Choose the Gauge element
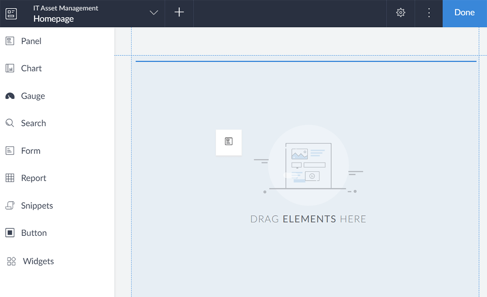487x297 pixels. tap(33, 96)
